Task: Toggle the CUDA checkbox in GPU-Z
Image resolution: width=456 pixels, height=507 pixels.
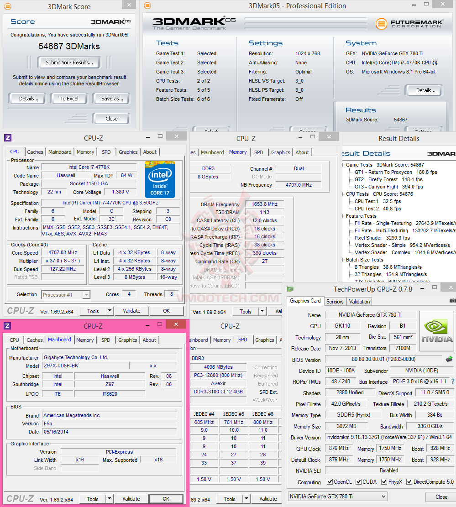Action: (358, 482)
